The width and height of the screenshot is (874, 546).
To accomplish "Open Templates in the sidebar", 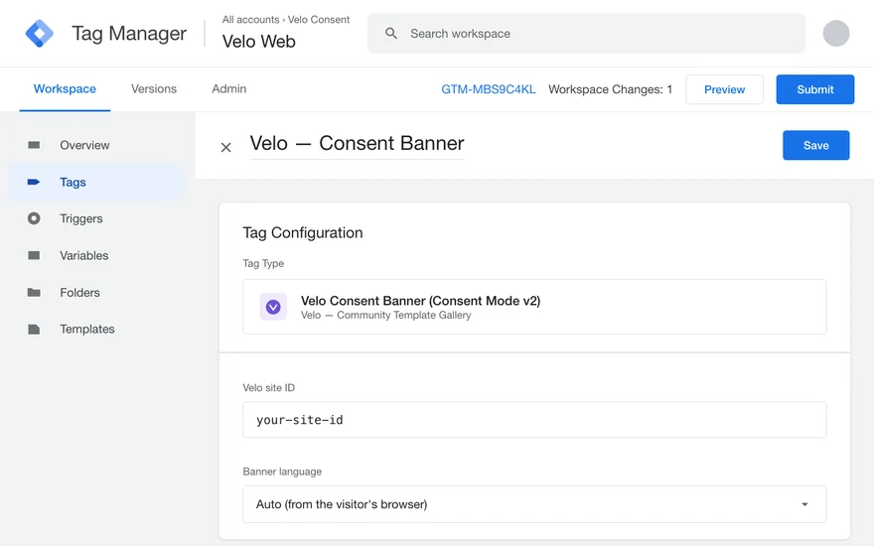I will (97, 330).
